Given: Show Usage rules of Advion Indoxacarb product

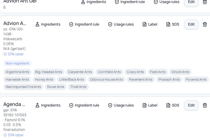Looking at the screenshot, I should [121, 24].
